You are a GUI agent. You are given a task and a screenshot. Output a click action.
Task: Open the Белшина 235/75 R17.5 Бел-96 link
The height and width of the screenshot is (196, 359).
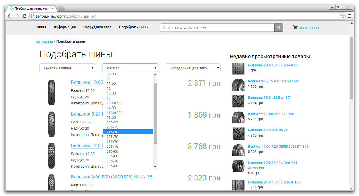pyautogui.click(x=273, y=65)
